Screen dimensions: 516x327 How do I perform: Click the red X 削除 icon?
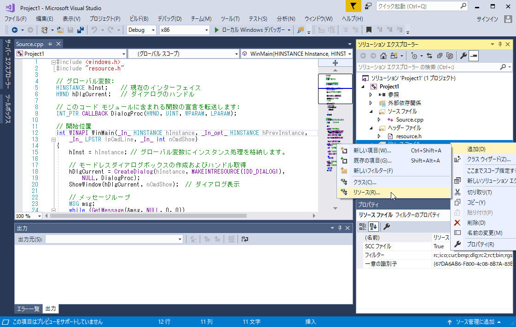(x=457, y=222)
